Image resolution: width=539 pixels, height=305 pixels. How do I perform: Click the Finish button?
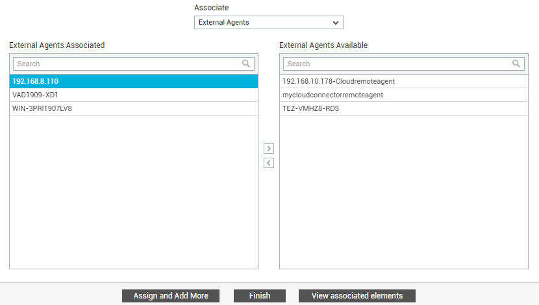[260, 296]
